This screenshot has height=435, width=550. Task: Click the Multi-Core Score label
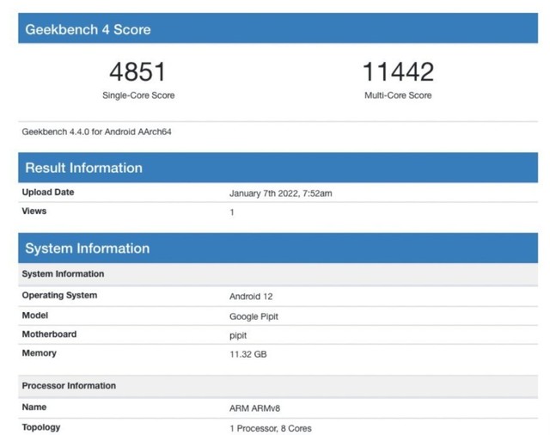point(398,95)
